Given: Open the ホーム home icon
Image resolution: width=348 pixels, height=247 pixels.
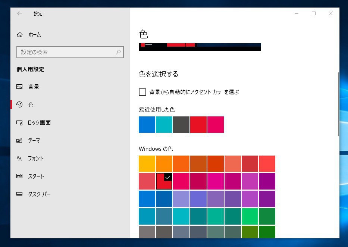Looking at the screenshot, I should 20,35.
